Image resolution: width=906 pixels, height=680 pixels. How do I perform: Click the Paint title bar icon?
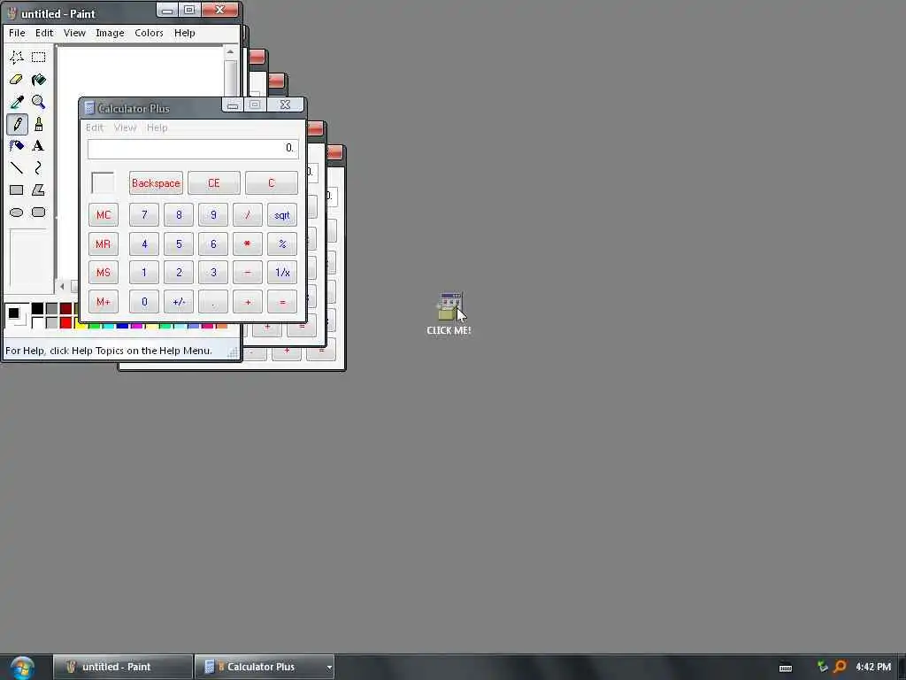point(12,12)
